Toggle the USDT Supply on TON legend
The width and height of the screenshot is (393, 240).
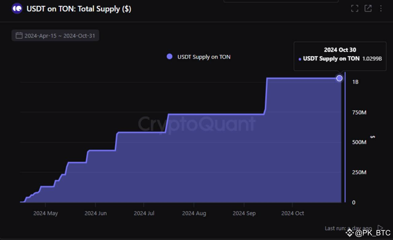click(x=198, y=57)
